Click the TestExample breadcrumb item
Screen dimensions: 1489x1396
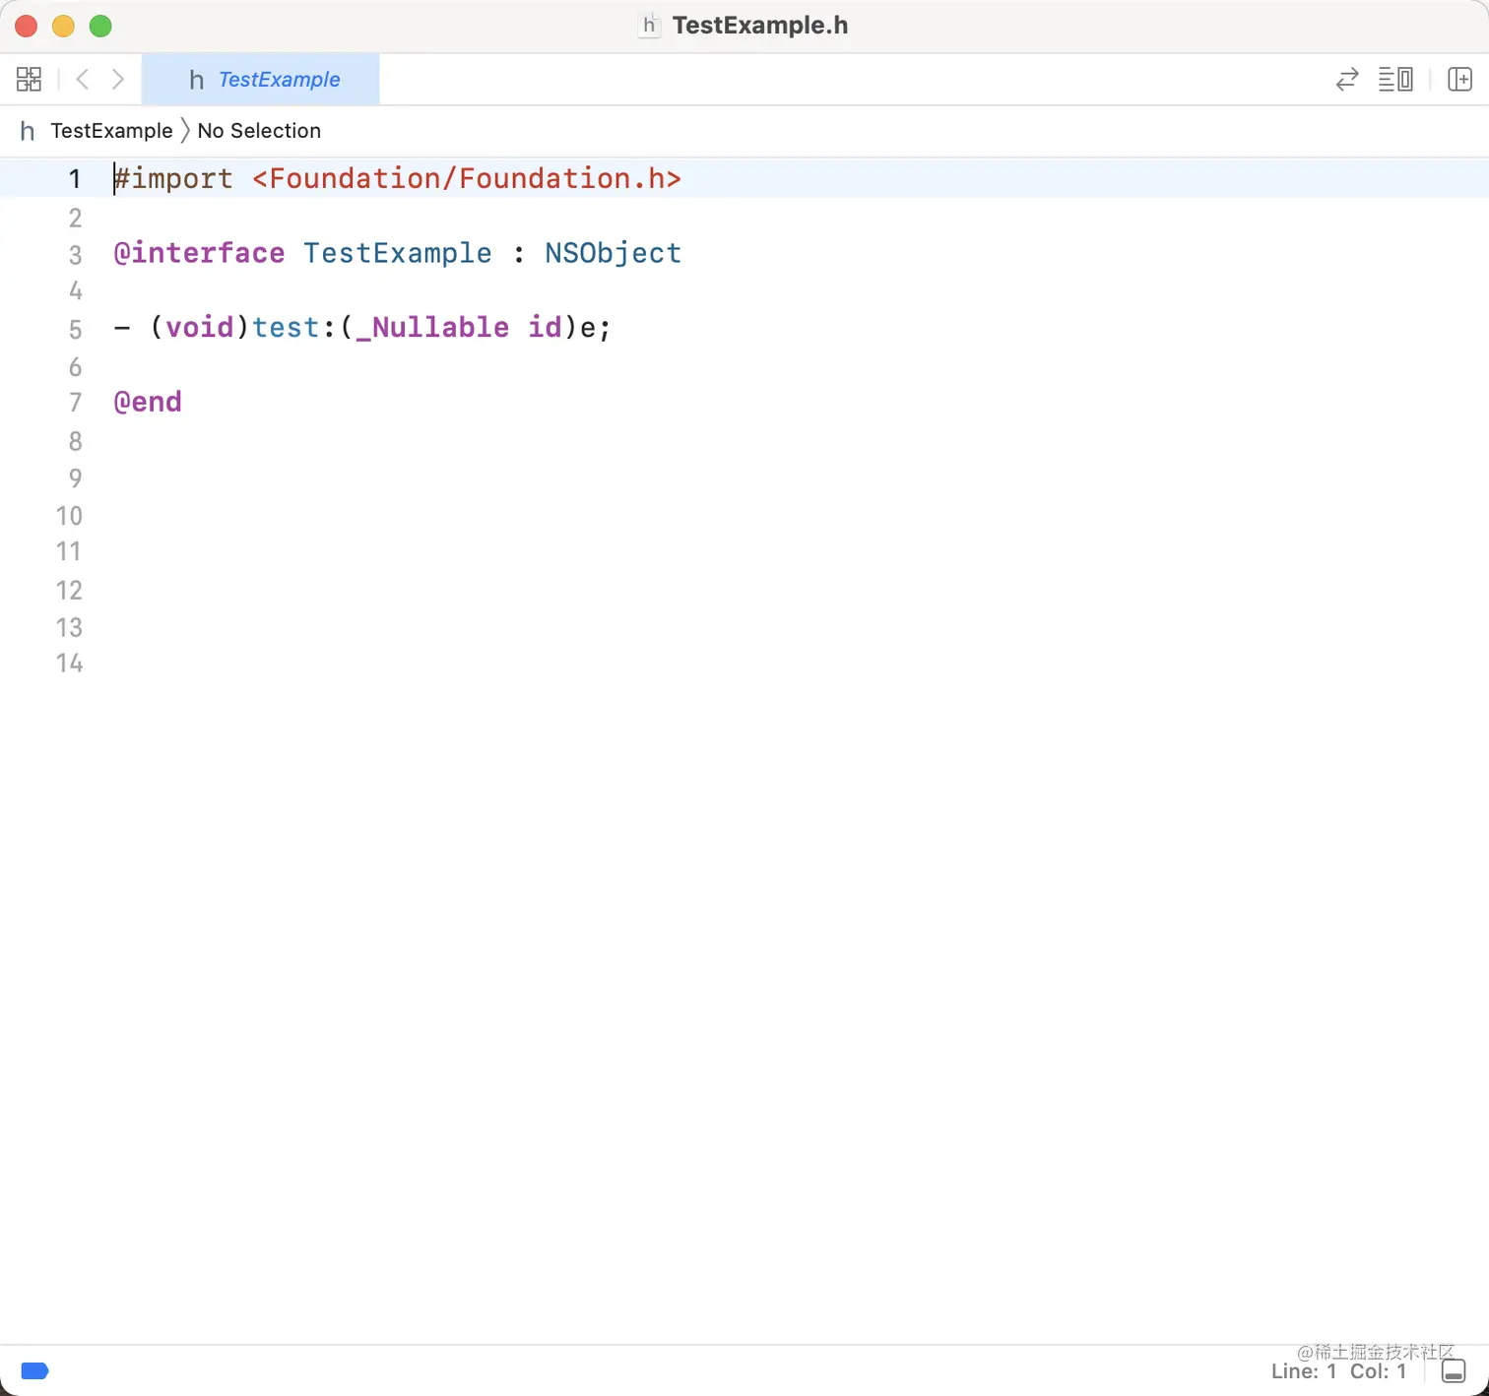tap(111, 131)
